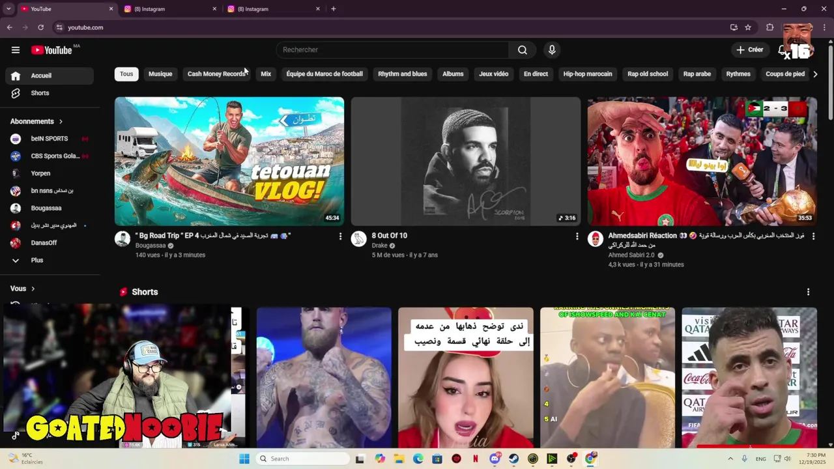
Task: Open the Shorts sidebar icon
Action: tap(16, 93)
